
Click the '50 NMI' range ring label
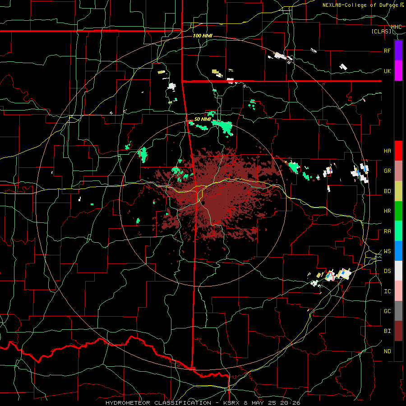203,119
